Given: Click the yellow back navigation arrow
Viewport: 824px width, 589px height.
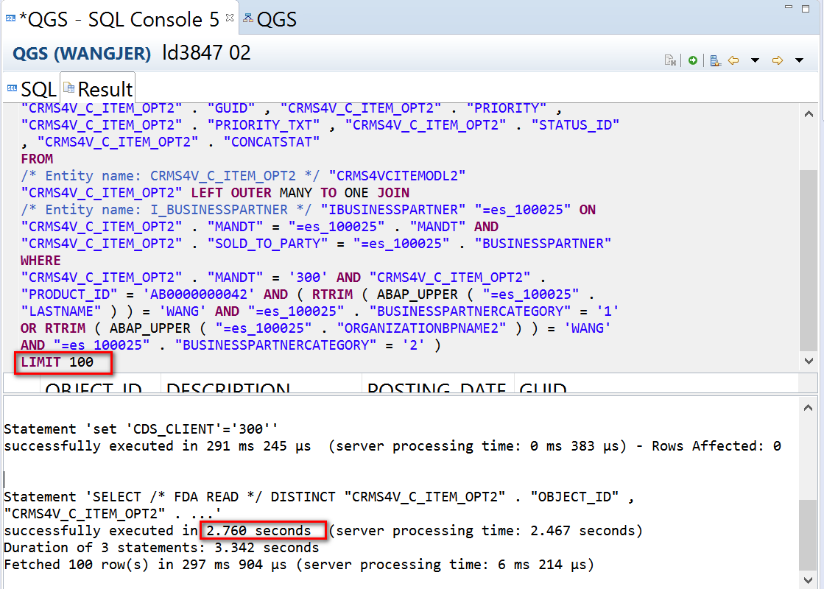Looking at the screenshot, I should [x=733, y=61].
